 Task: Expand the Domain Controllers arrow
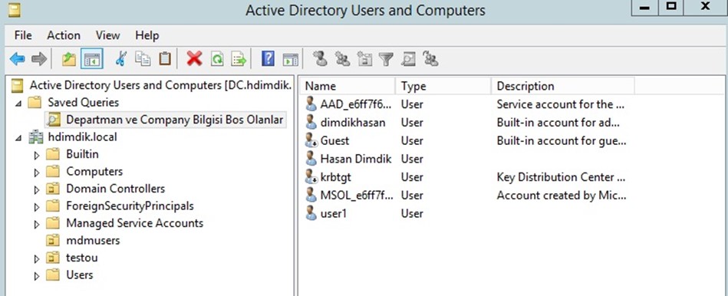(x=37, y=189)
